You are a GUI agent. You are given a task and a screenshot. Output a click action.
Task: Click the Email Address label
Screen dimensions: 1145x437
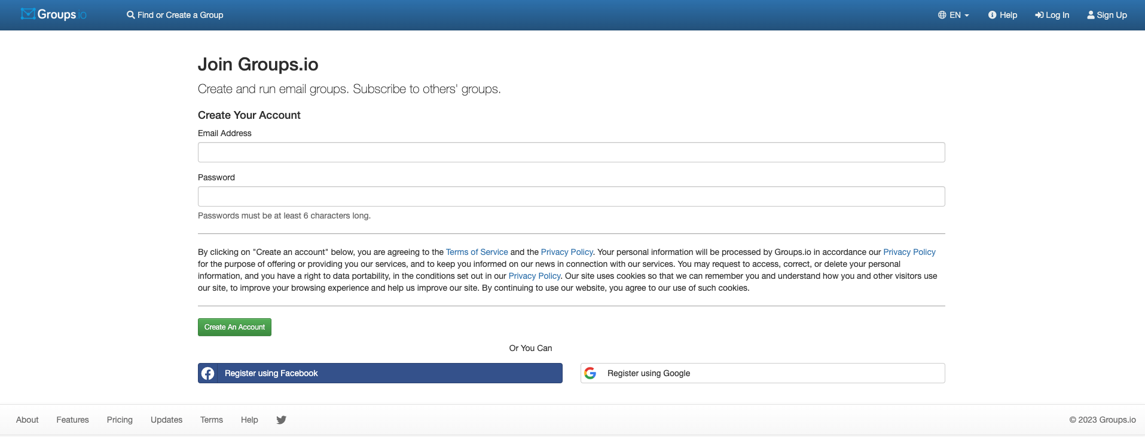pyautogui.click(x=224, y=133)
